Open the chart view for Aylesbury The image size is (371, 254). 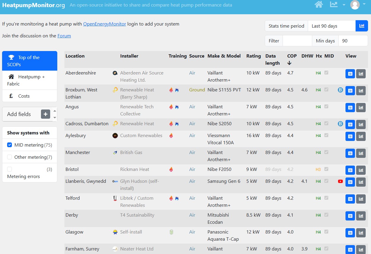(x=361, y=136)
